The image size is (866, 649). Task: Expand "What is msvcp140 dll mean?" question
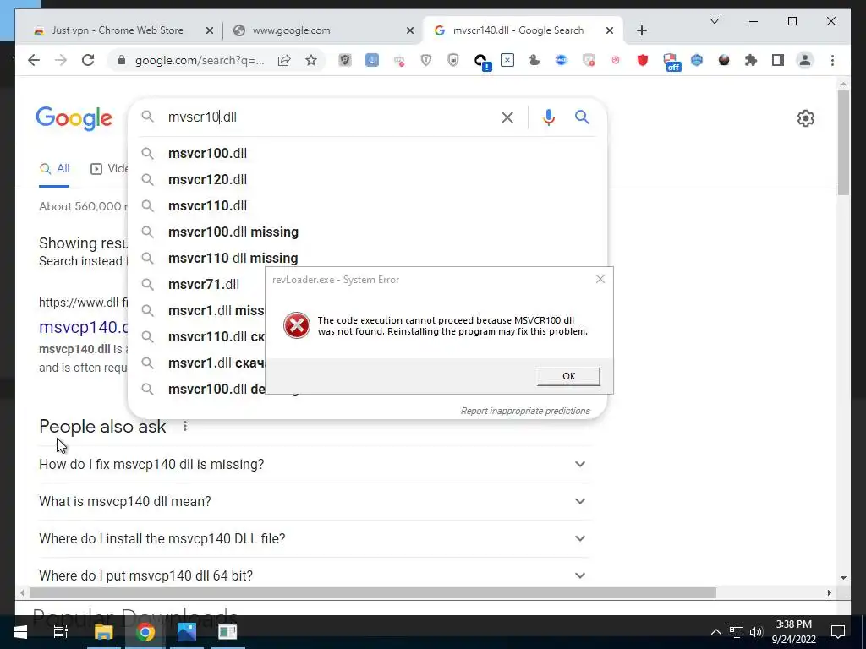click(315, 501)
